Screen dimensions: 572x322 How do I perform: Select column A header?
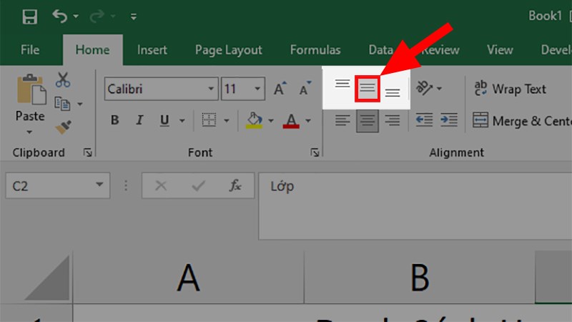[188, 278]
